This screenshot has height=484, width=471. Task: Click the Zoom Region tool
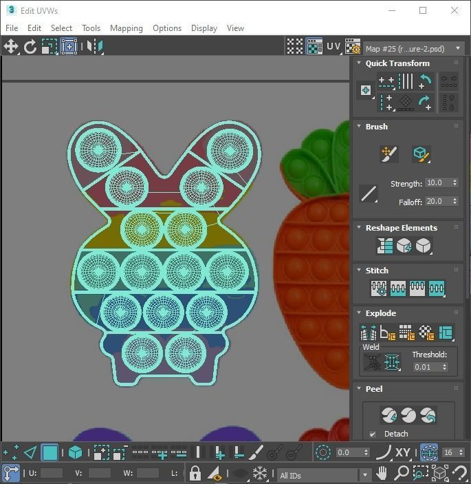(x=420, y=472)
